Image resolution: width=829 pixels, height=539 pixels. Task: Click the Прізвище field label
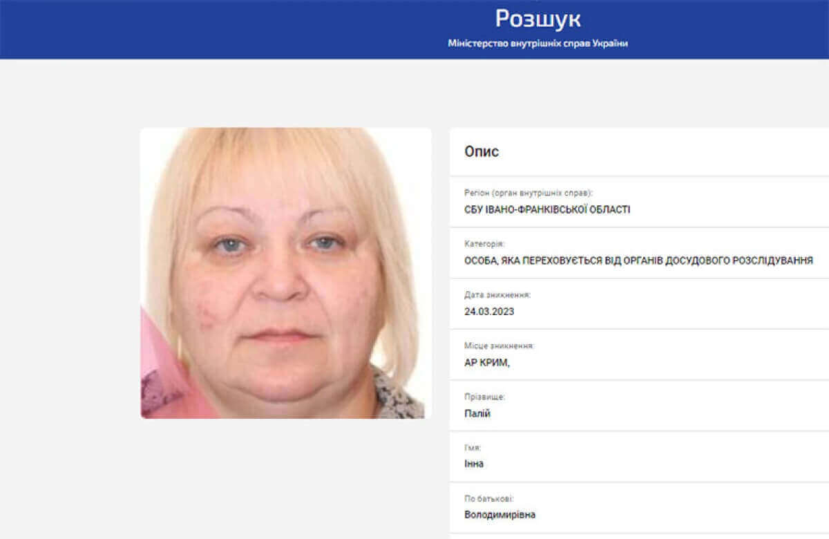[x=484, y=397]
